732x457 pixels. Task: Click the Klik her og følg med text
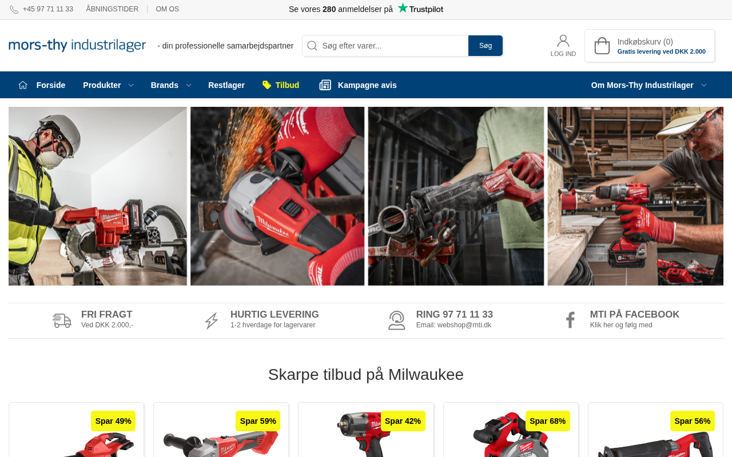point(621,325)
